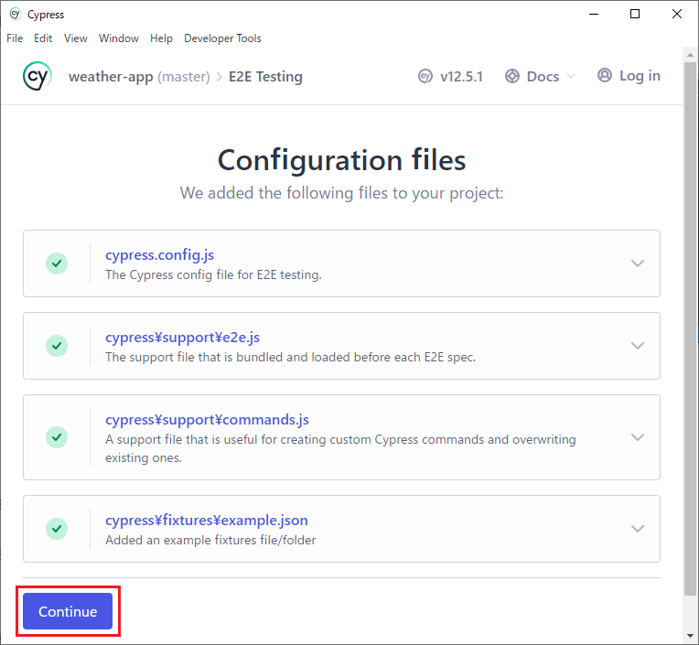Click 'The support file that is bundled' description
Viewport: 699px width, 645px height.
[x=290, y=357]
